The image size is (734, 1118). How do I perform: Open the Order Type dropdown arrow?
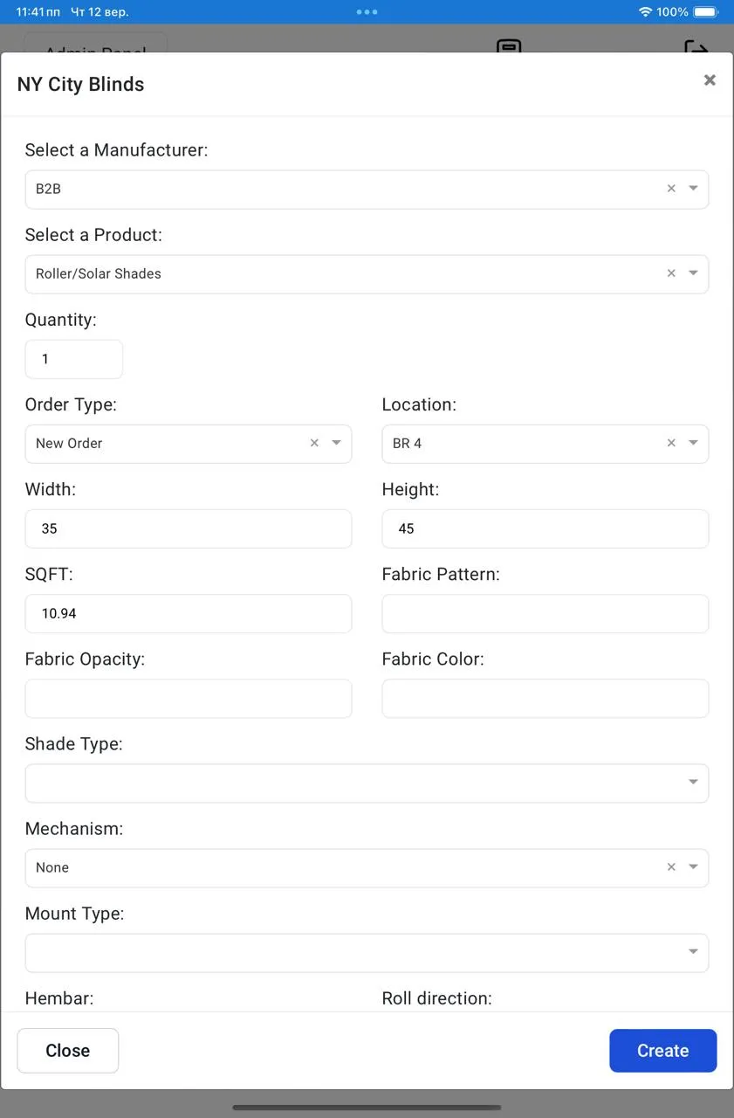pyautogui.click(x=336, y=443)
